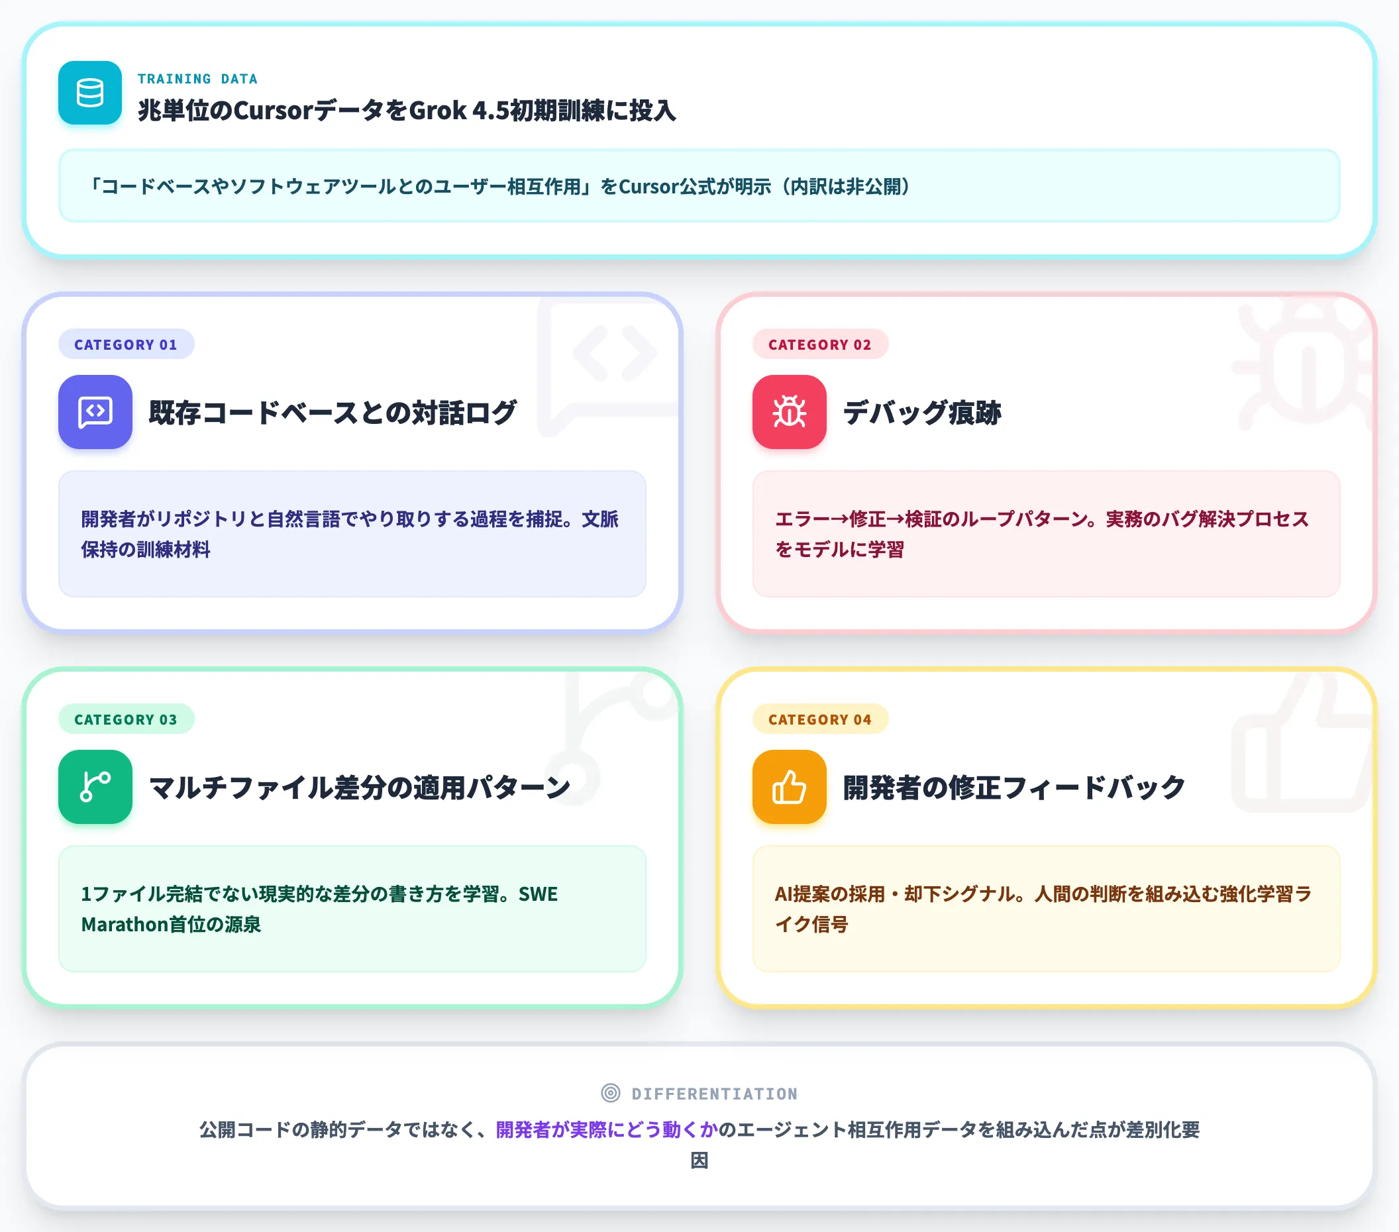The height and width of the screenshot is (1232, 1399).
Task: Click the heading 開発者の修正フィードバック
Action: pyautogui.click(x=1013, y=787)
